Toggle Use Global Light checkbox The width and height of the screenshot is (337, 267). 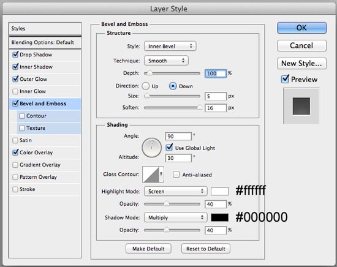[x=169, y=148]
